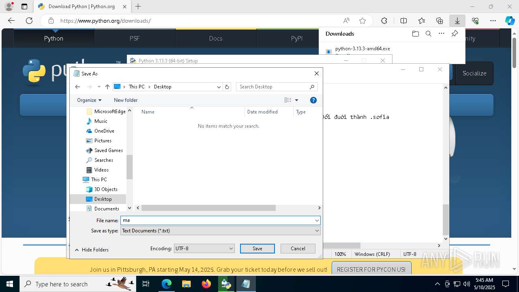
Task: Open the Organize dropdown menu
Action: pos(89,100)
